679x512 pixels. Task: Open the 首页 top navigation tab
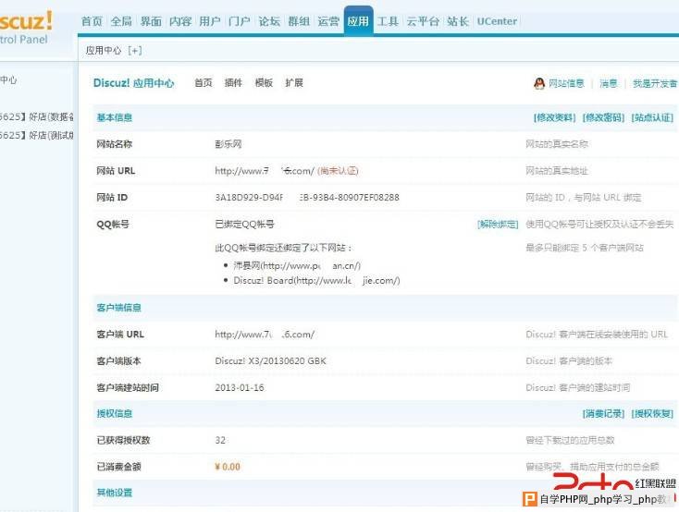(x=92, y=21)
